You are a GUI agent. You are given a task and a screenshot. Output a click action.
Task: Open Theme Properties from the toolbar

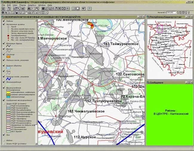pyautogui.click(x=15, y=8)
